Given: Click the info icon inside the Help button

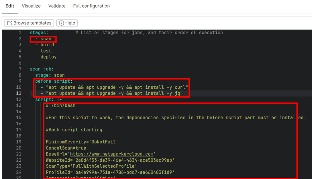Looking at the screenshot, I should pos(60,23).
